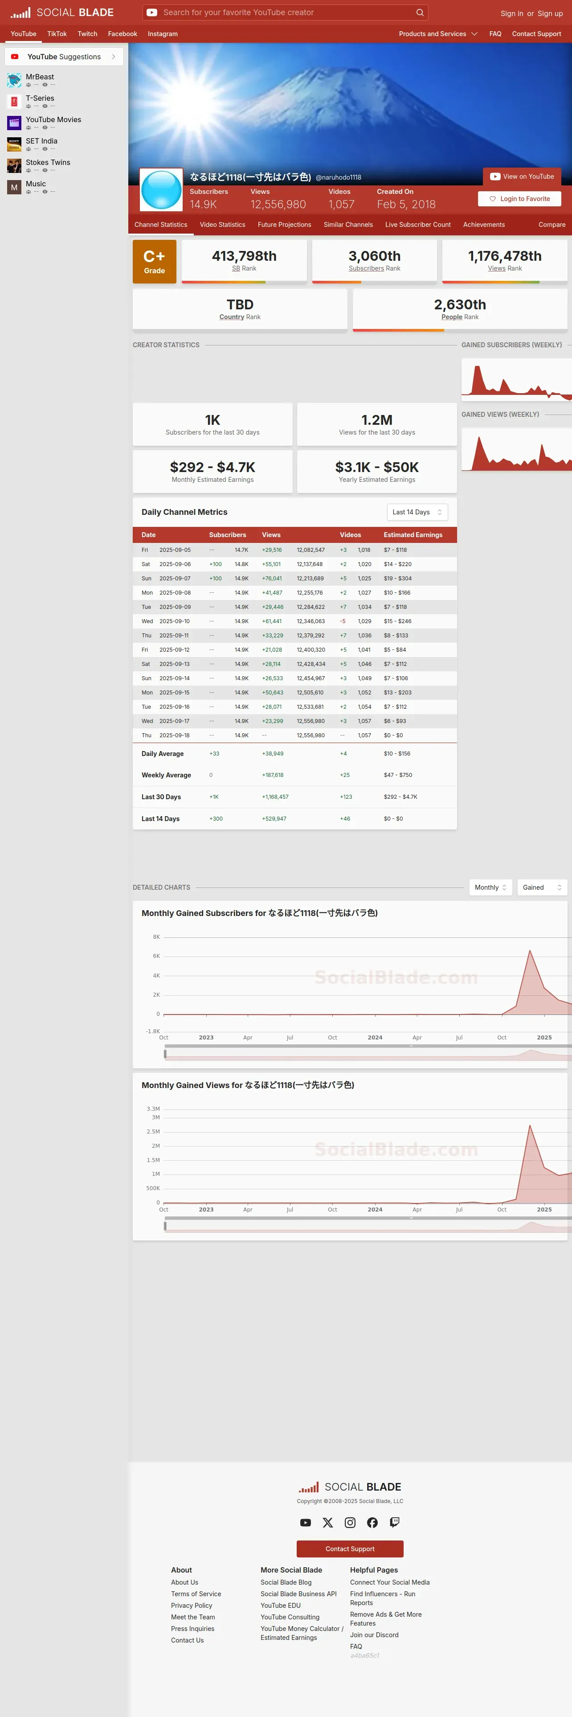
Task: Expand YouTube Suggestions chevron
Action: coord(114,57)
